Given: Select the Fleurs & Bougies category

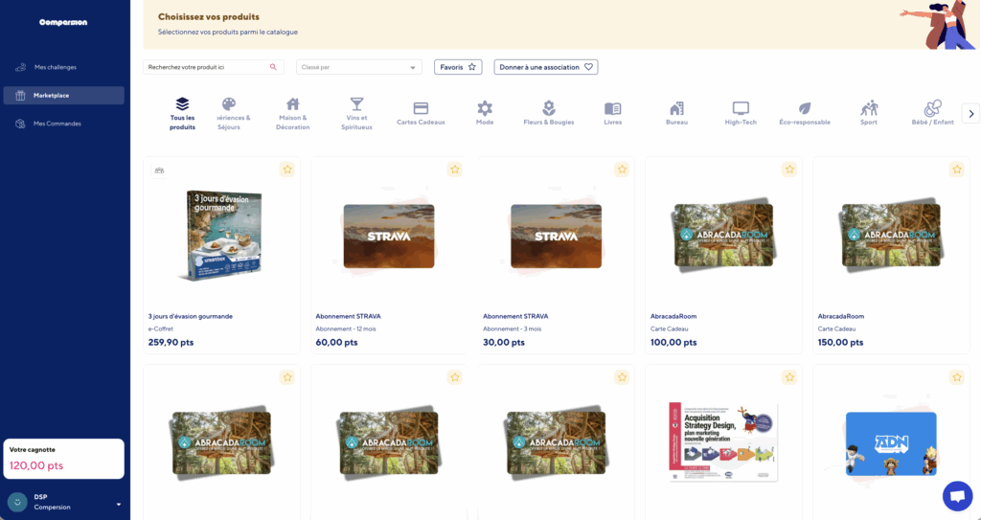Looking at the screenshot, I should coord(548,109).
